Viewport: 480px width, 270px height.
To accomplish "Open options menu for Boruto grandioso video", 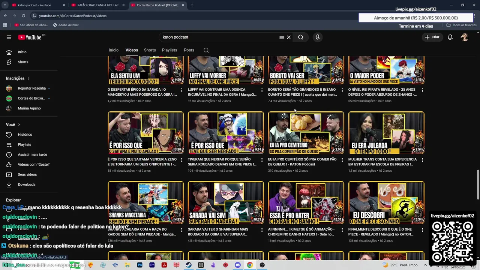I will [x=342, y=90].
